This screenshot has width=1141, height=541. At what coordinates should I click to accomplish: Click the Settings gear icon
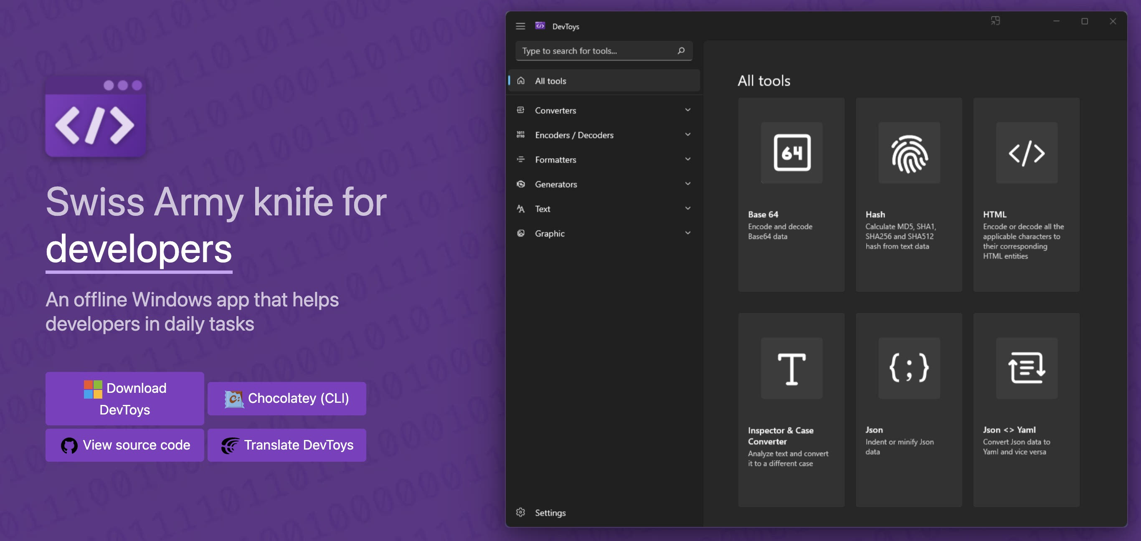point(520,512)
